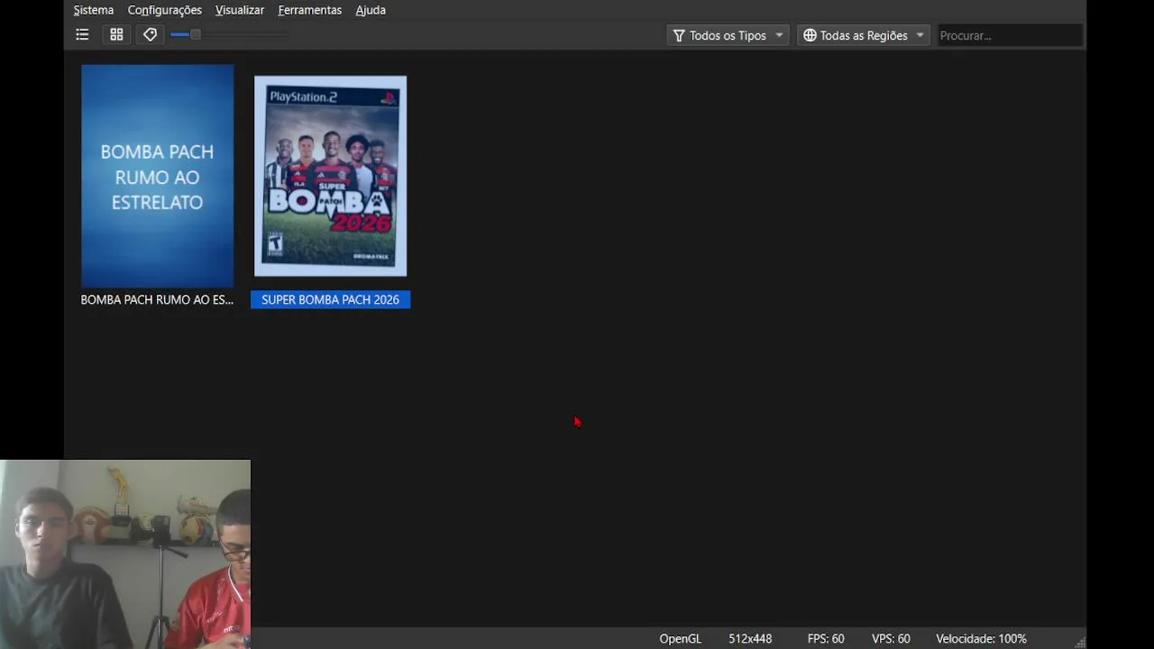Open the Ferramentas menu

coord(310,10)
